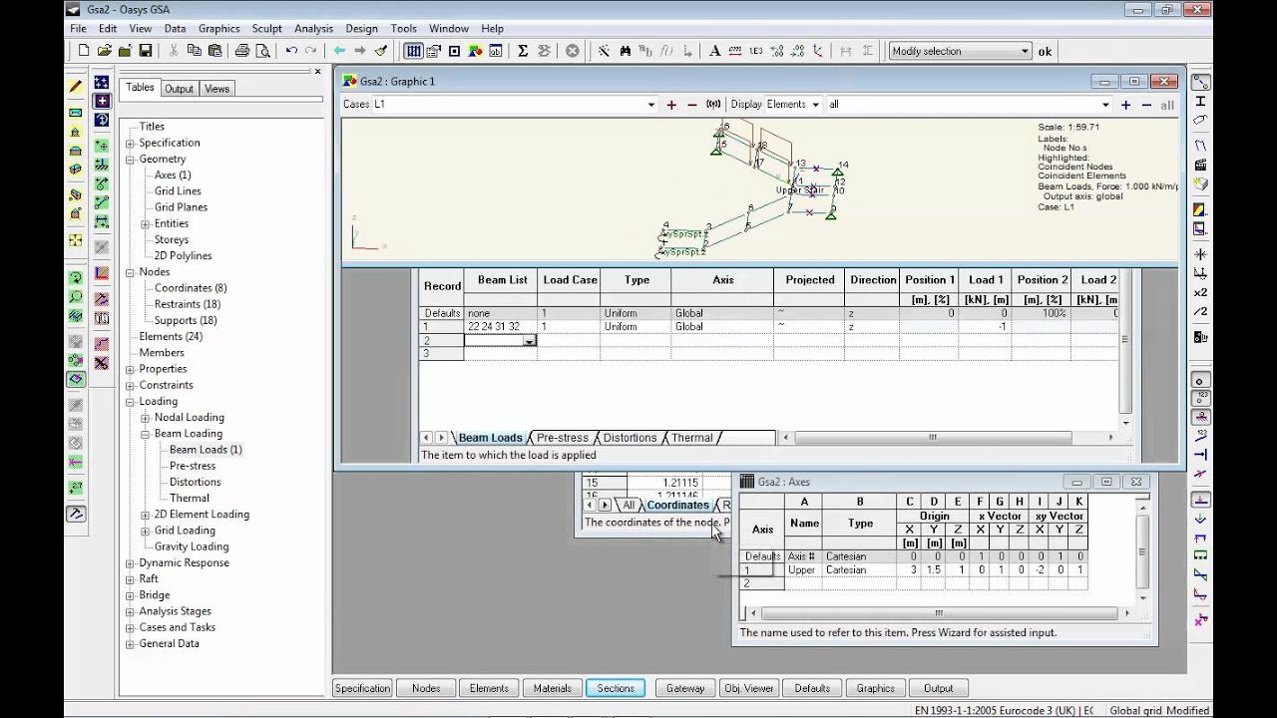Click the Output button in bottom bar

click(938, 688)
